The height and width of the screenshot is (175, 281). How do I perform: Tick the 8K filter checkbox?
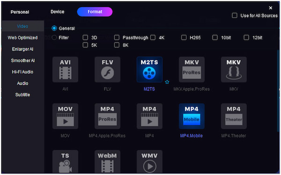117,45
